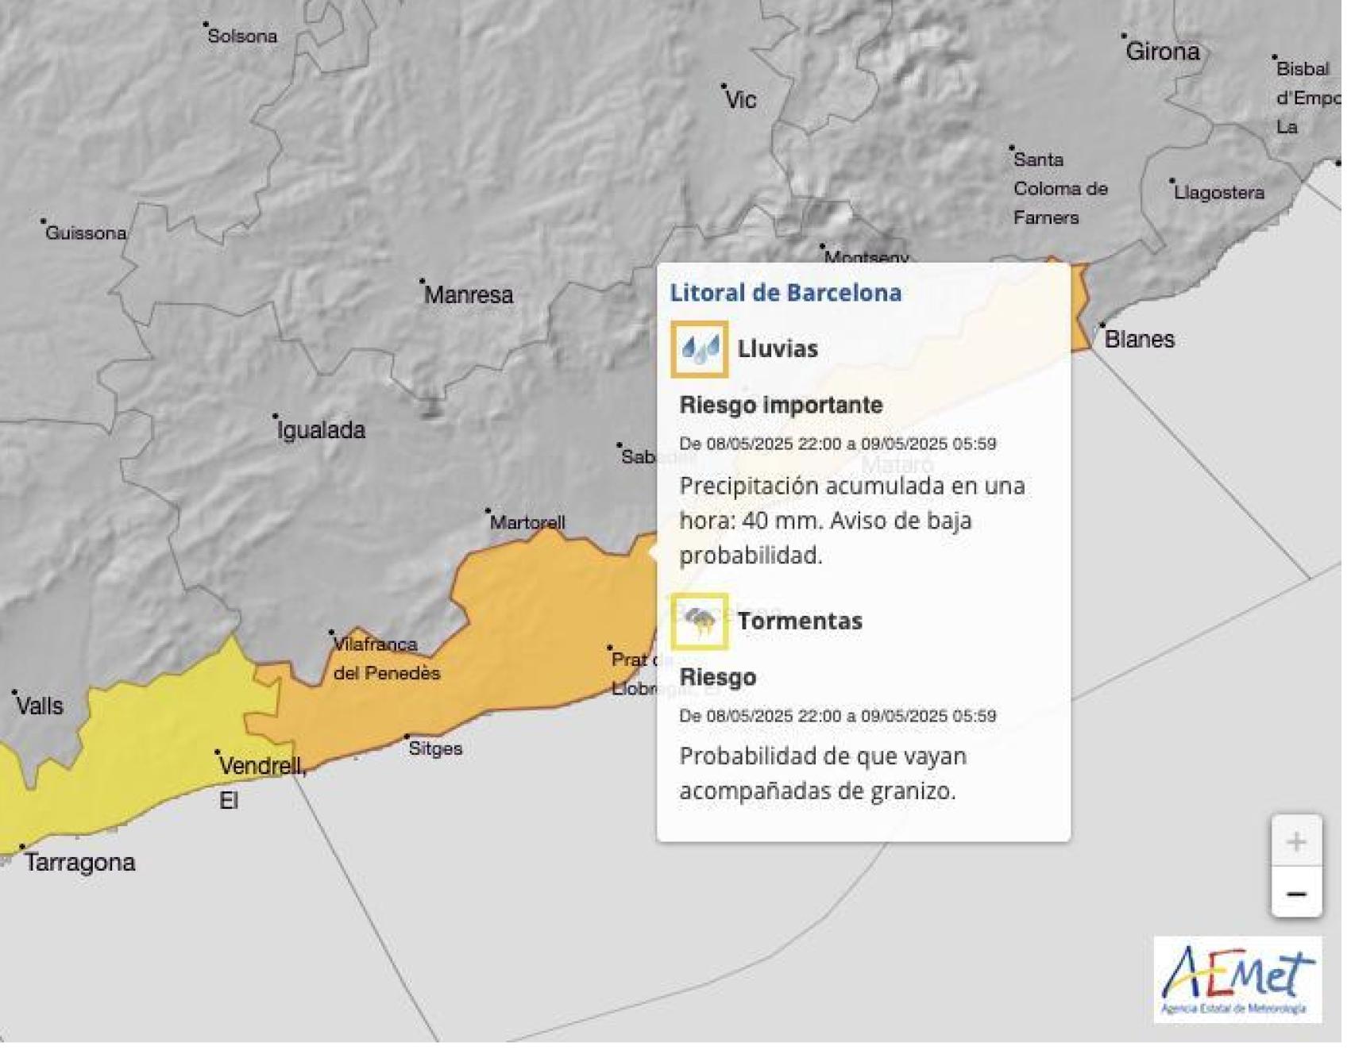Click the Lluvias raindrops warning icon

[699, 348]
